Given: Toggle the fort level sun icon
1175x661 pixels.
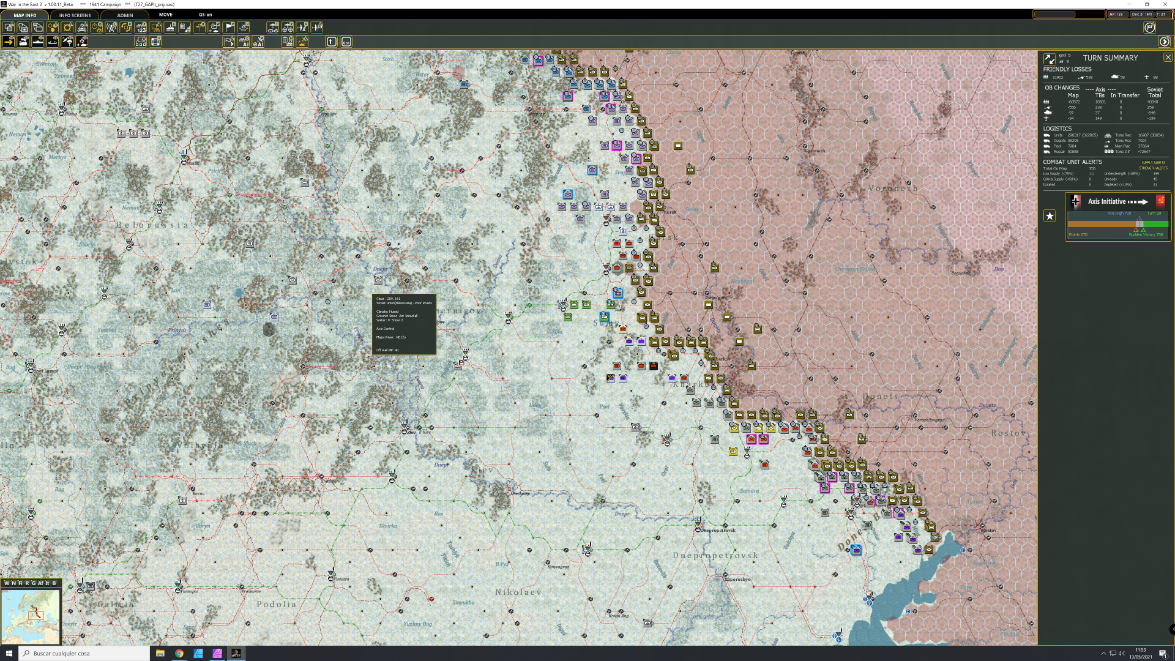Looking at the screenshot, I should click(x=67, y=27).
